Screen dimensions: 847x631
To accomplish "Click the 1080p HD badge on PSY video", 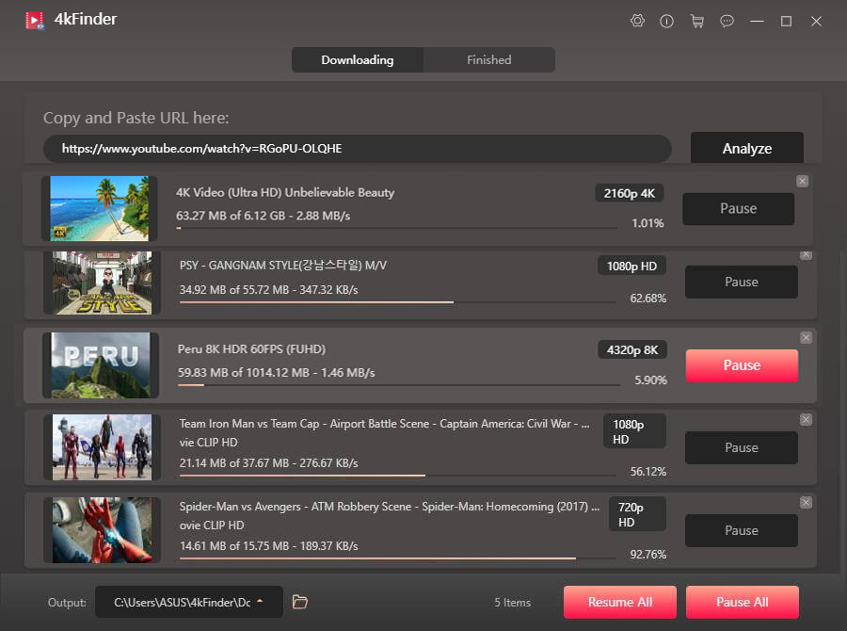I will click(x=631, y=266).
